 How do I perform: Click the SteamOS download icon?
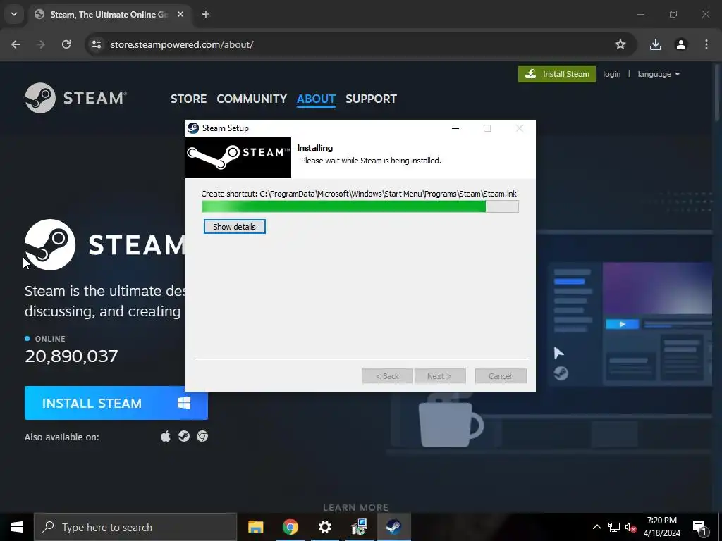(x=184, y=436)
